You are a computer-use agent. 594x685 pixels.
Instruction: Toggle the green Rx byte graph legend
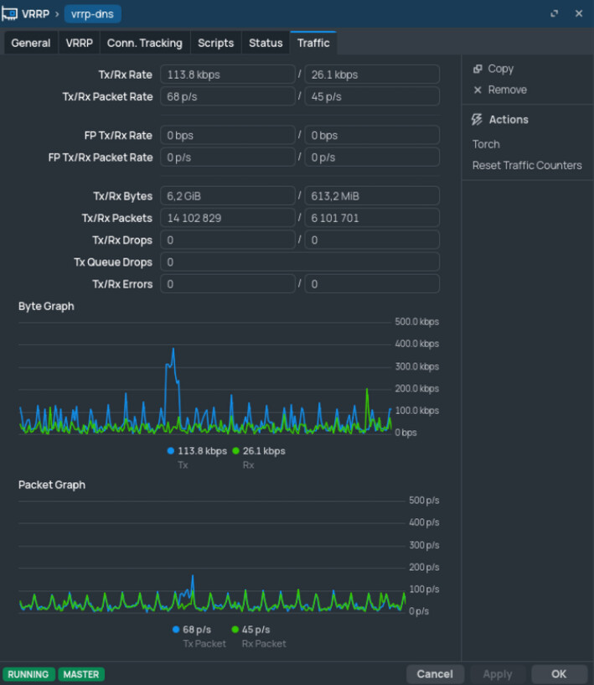tap(236, 451)
